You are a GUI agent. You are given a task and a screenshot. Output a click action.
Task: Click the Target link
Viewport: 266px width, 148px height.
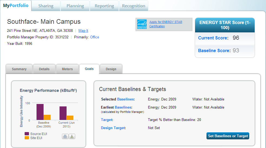(107, 120)
